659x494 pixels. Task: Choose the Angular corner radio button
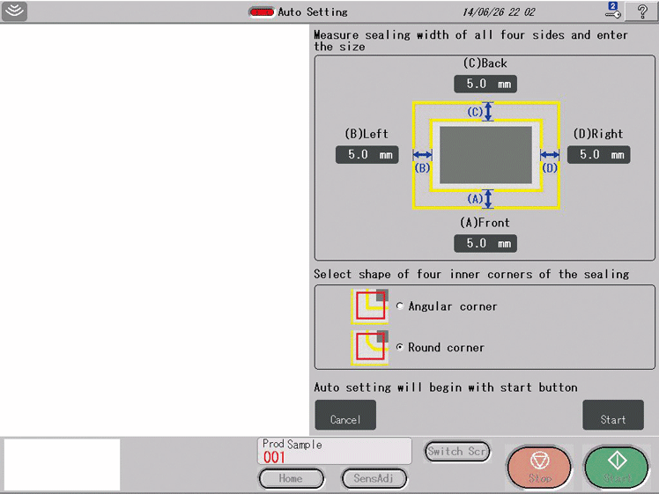(400, 306)
